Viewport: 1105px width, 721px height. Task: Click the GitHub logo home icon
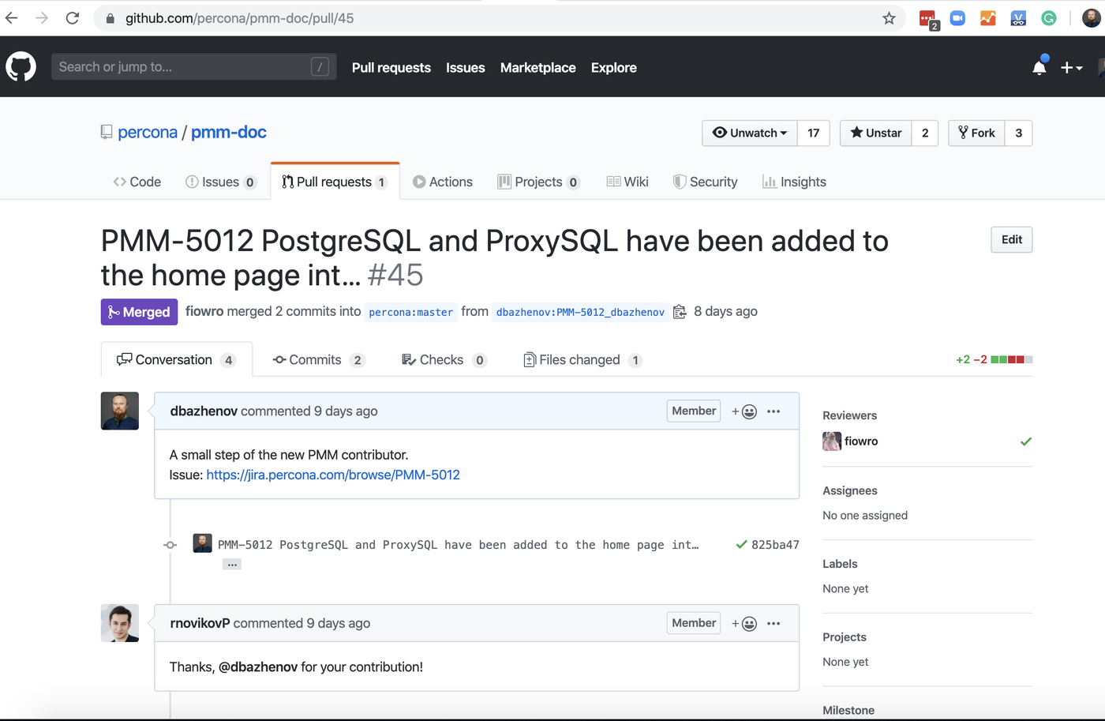21,66
